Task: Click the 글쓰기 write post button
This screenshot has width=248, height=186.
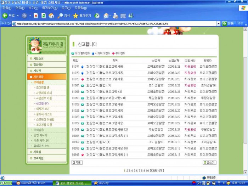Action: (209, 162)
